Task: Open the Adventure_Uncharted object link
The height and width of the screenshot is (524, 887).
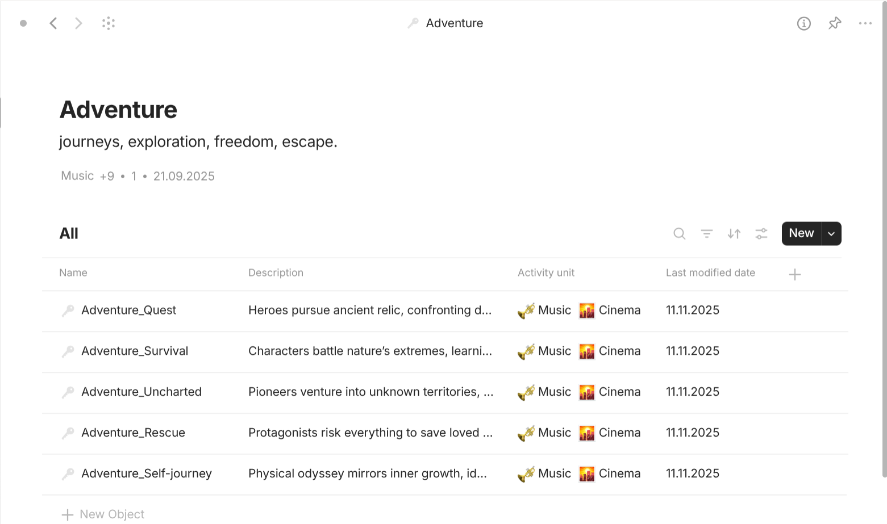Action: coord(141,392)
